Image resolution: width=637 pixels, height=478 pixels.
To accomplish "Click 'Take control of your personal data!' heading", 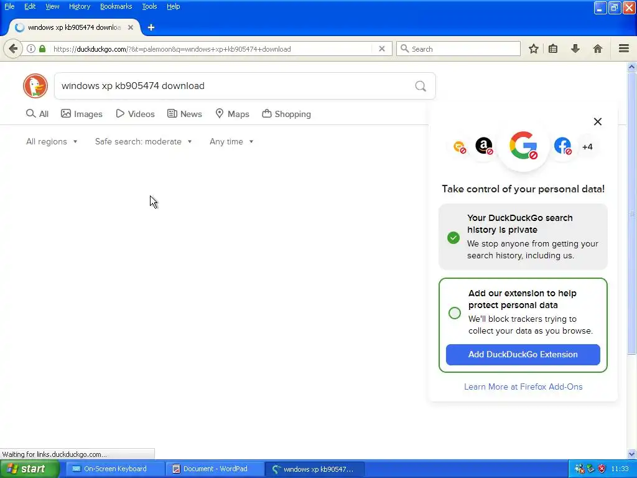I will coord(523,189).
